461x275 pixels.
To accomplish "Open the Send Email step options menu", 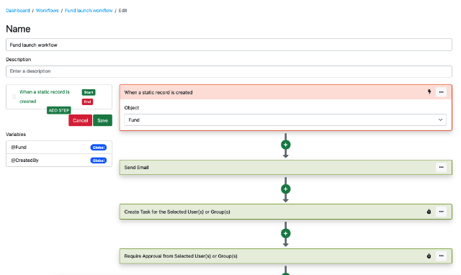I will (x=441, y=167).
